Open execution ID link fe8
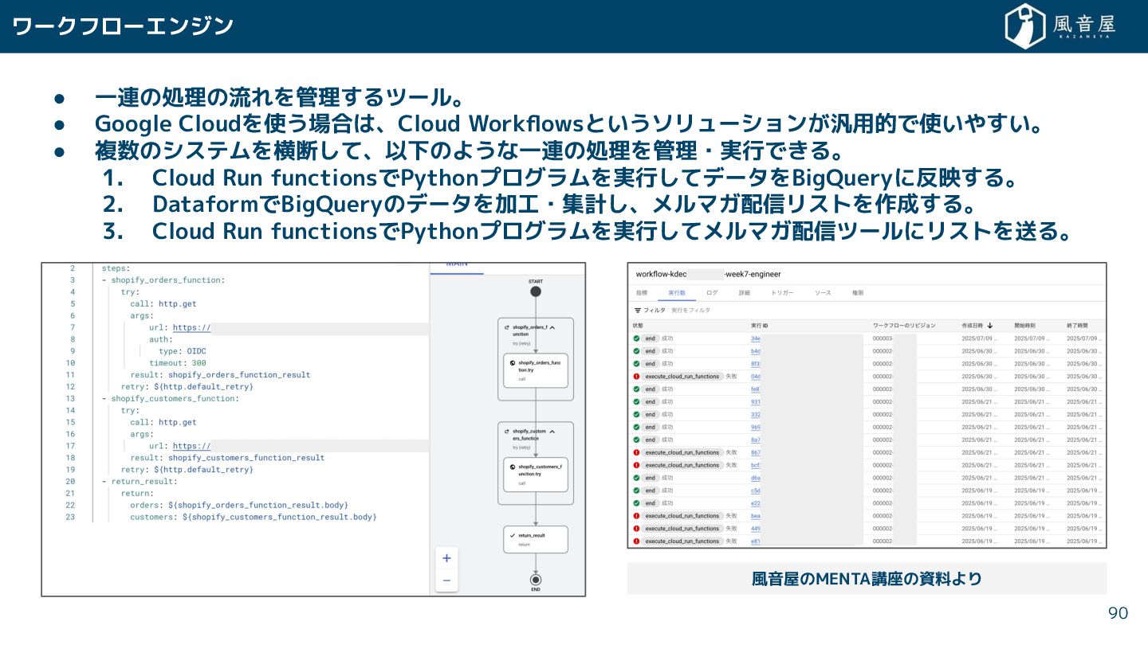Viewport: 1148px width, 645px height. pyautogui.click(x=756, y=389)
